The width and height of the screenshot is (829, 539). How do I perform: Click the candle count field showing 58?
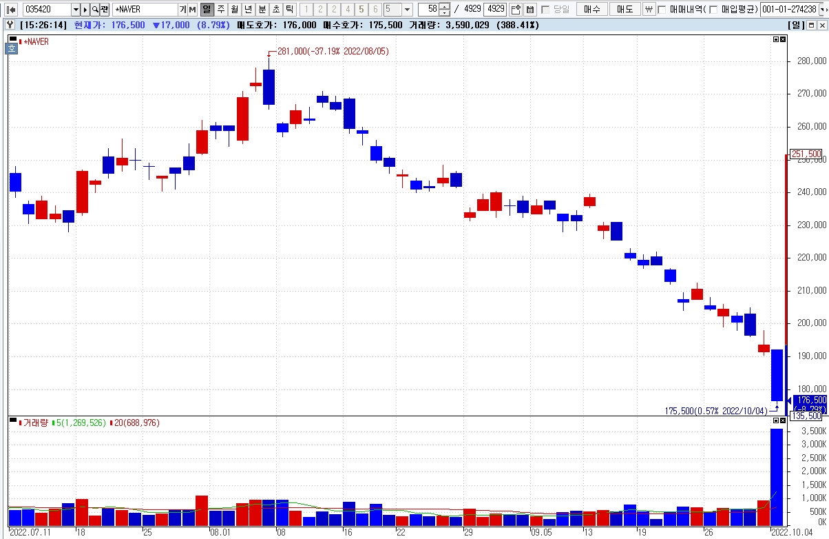pos(428,10)
